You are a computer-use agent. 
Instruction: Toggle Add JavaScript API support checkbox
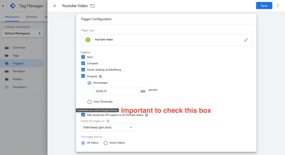pos(83,115)
